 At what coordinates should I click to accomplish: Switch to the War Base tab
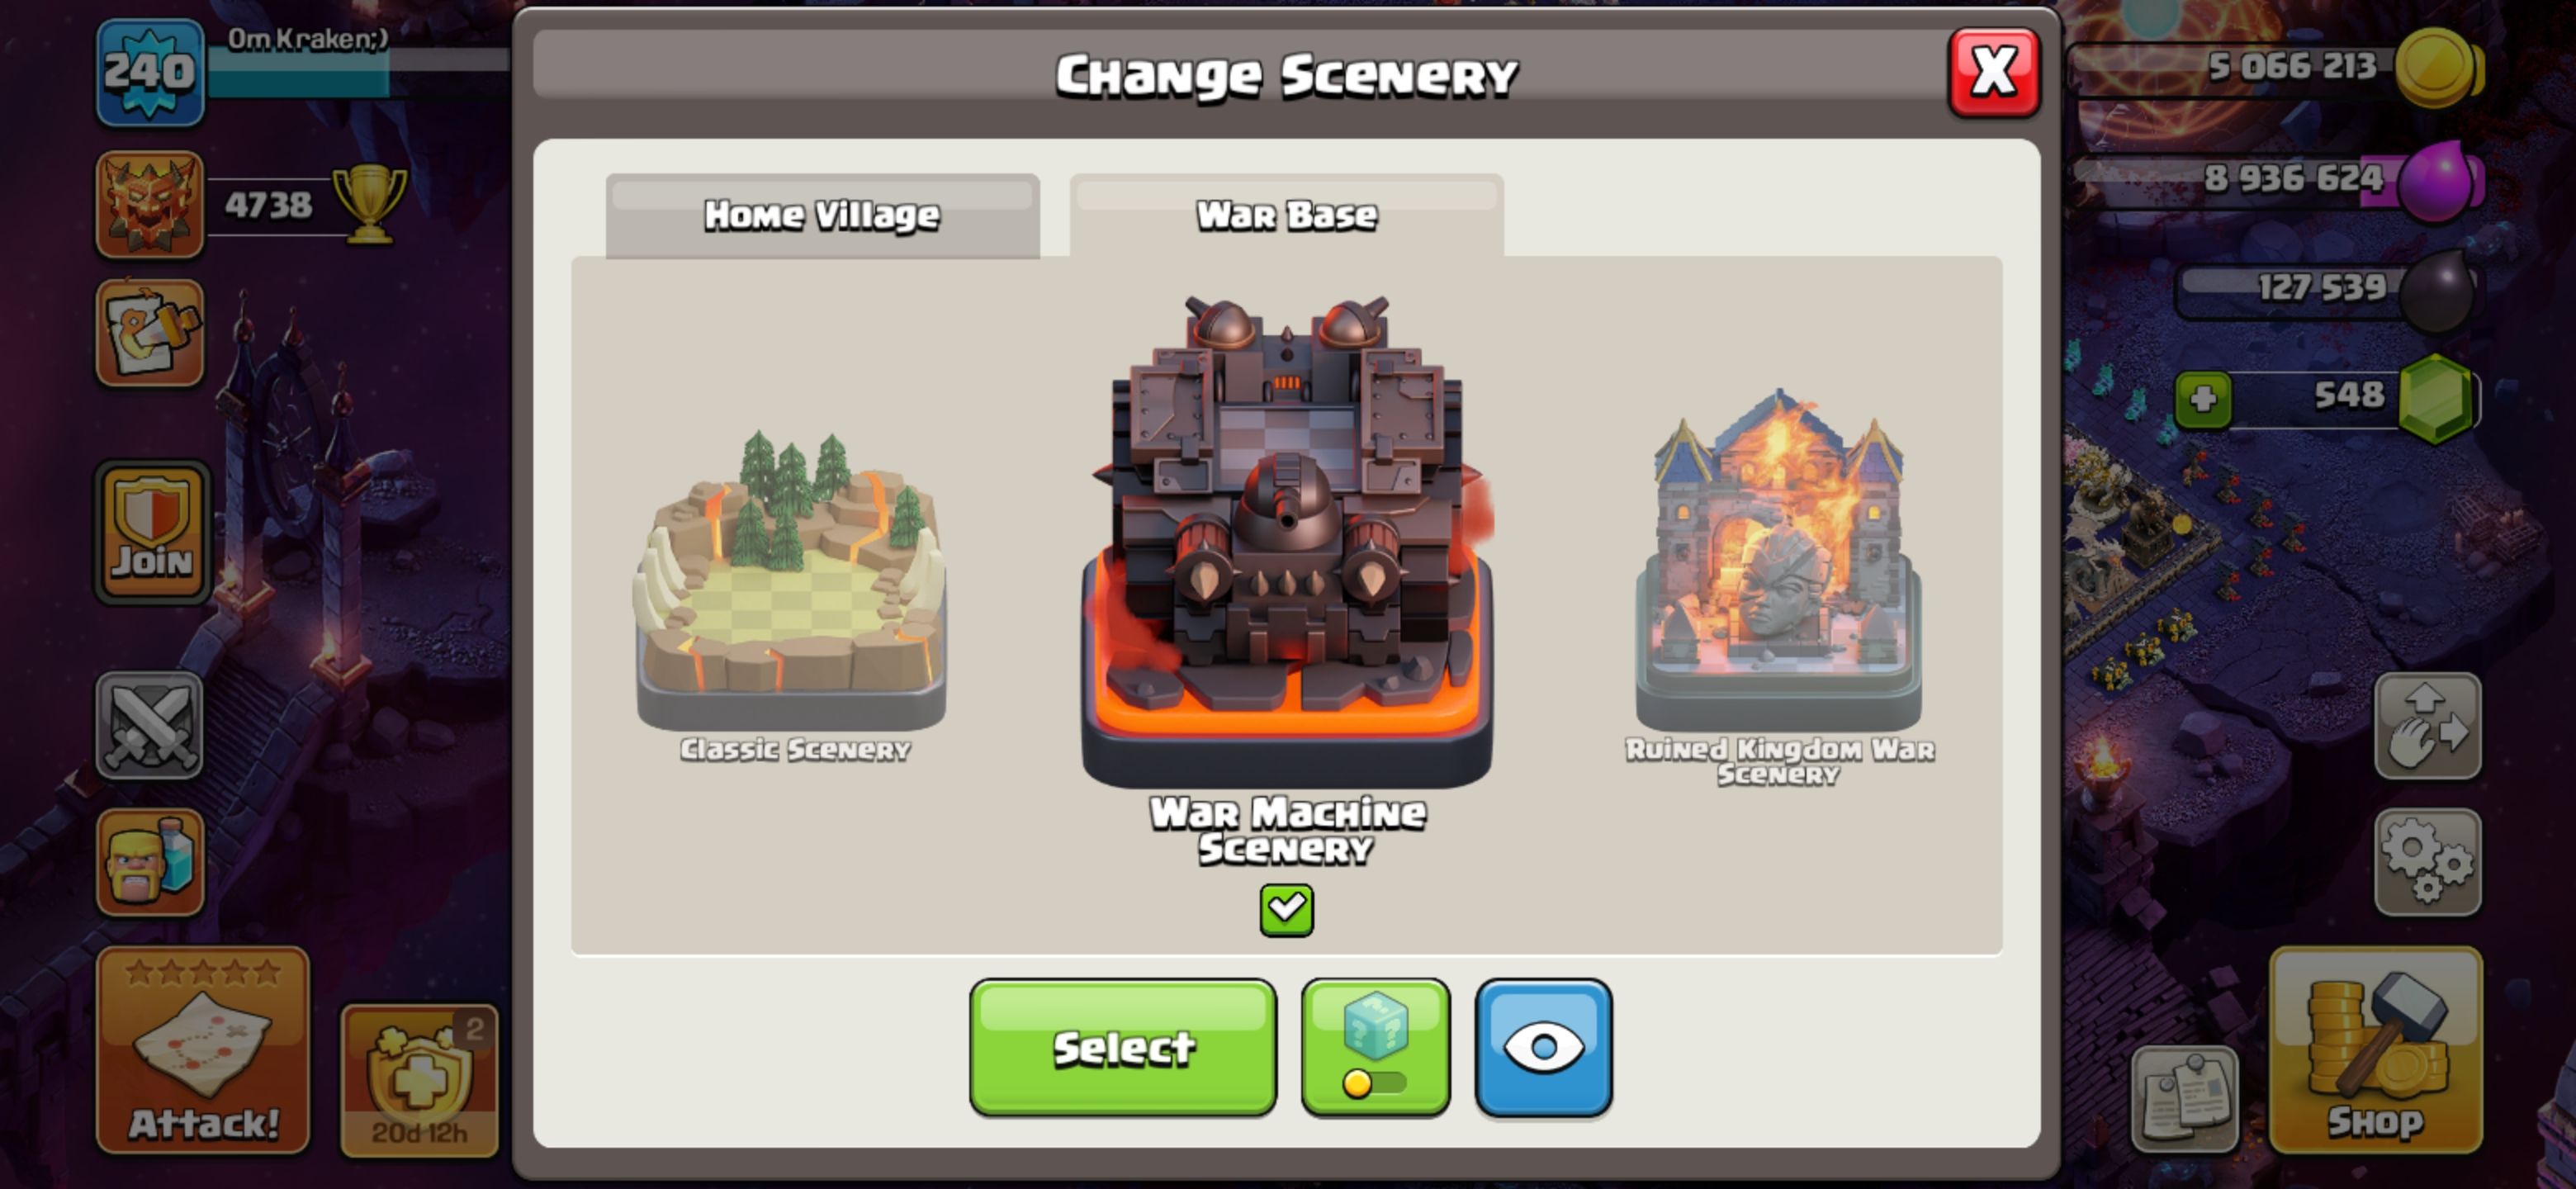[1286, 216]
